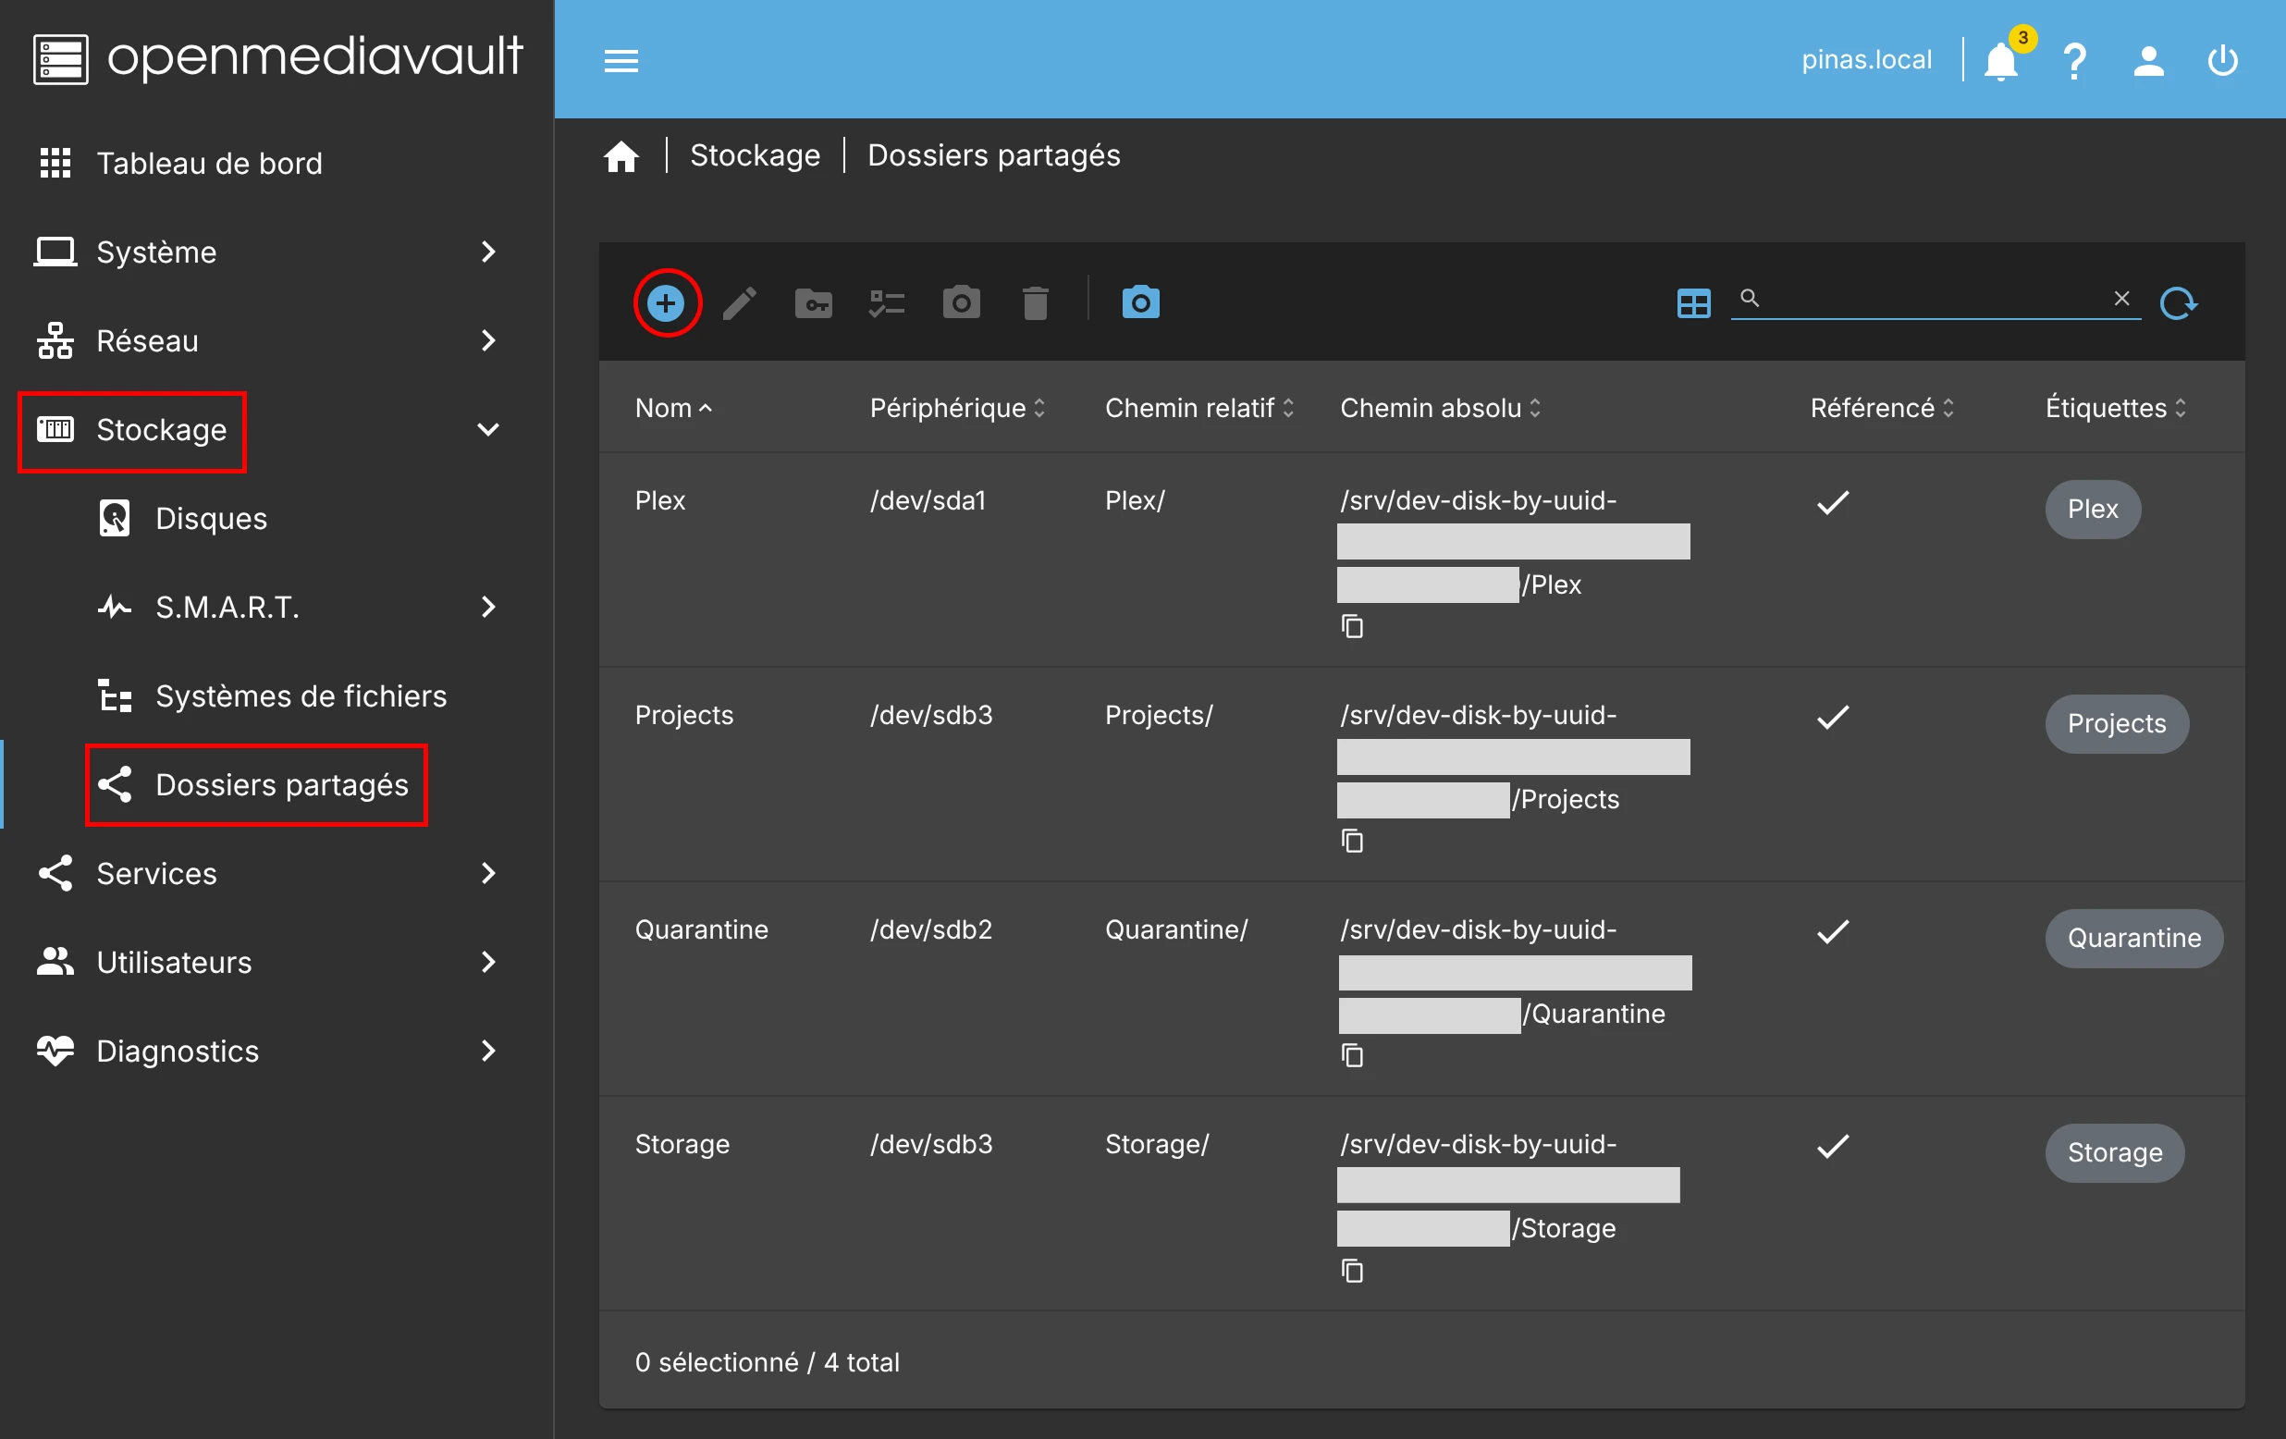Click the openmediavault logo

click(x=277, y=59)
